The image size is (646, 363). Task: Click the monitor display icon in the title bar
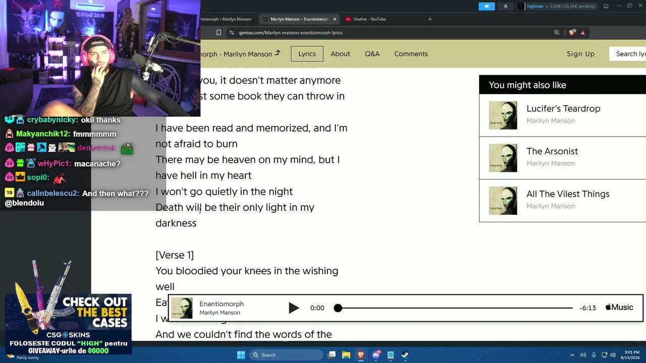pos(606,7)
